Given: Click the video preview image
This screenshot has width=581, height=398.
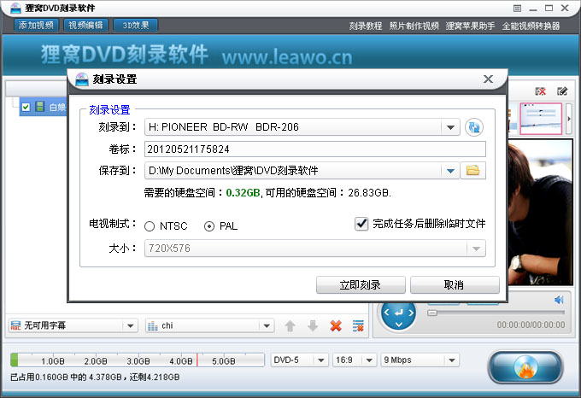Looking at the screenshot, I should click(540, 213).
